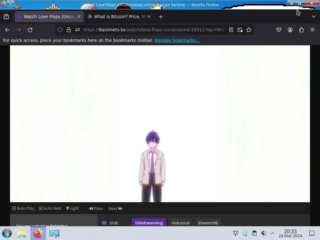
Task: Open window menu diamond icon in titlebar
Action: pyautogui.click(x=10, y=3)
